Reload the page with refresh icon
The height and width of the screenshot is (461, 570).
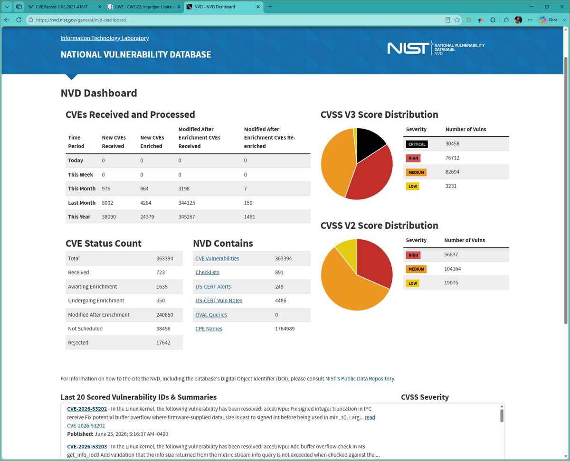click(x=19, y=20)
